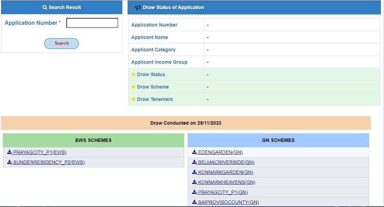Download the SUNDERRESIDENCY_P2(EWS) list via its link
384x207 pixels.
48,162
